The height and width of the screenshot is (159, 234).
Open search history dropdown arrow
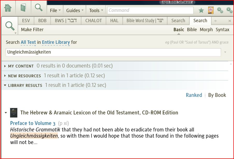225,52
